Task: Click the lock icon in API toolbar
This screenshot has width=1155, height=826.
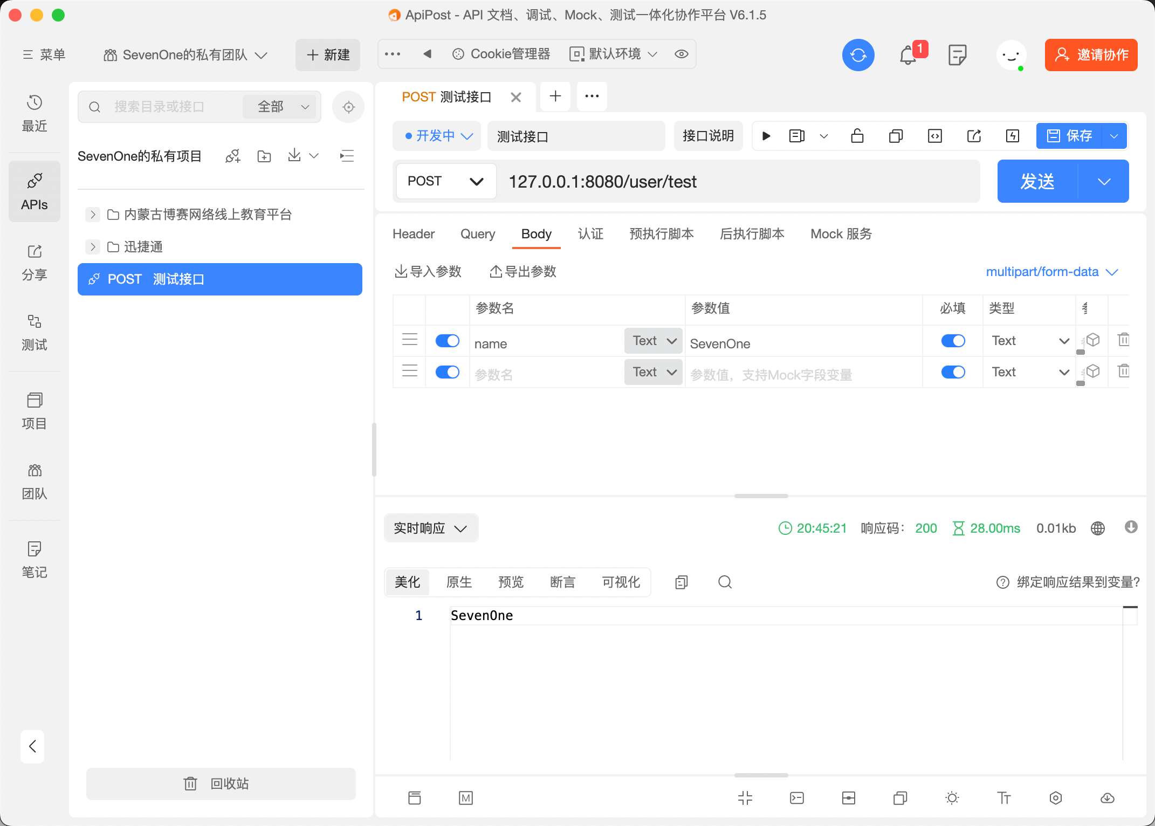Action: tap(857, 136)
